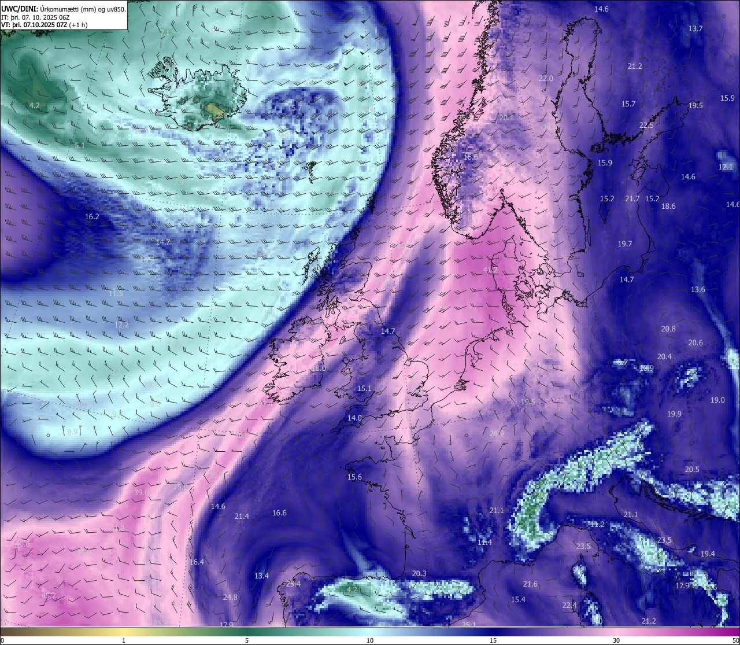The image size is (740, 645).
Task: Click the 26.9 value label
Action: coord(497,433)
